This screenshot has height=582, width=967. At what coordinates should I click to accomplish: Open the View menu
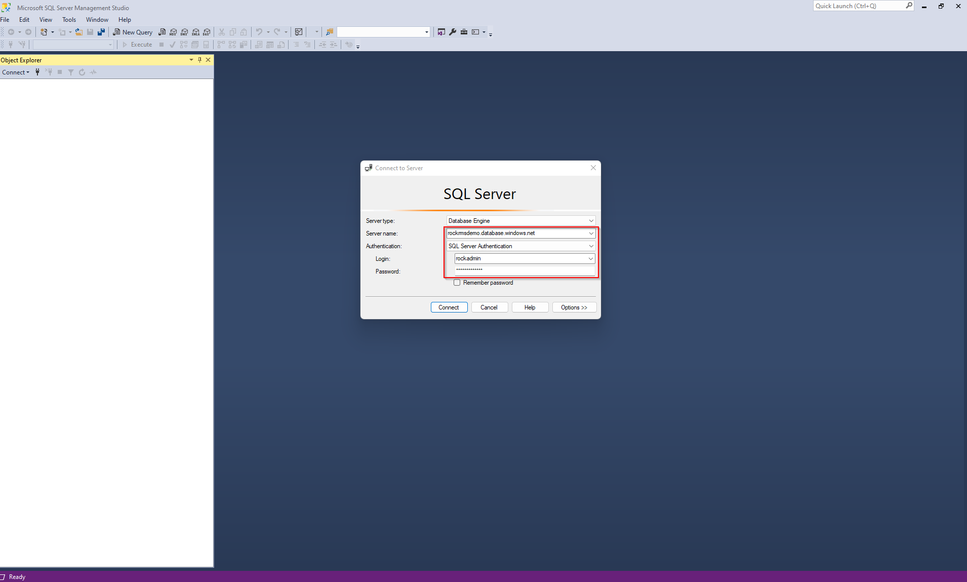coord(46,20)
